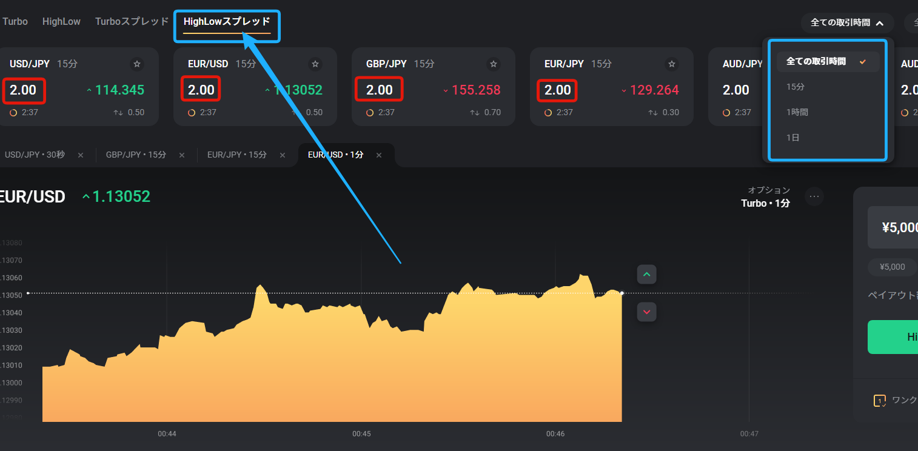Close the EUR/JPY・15分 chart tab
The height and width of the screenshot is (451, 918).
[x=283, y=155]
